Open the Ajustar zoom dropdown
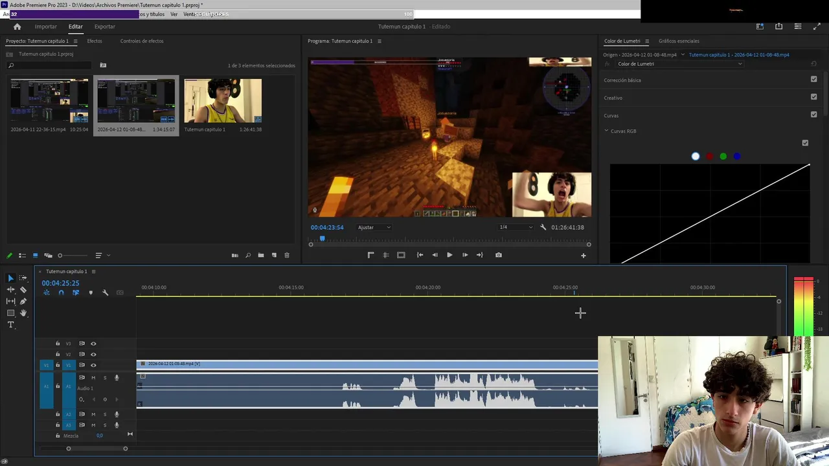The image size is (829, 466). (x=374, y=227)
